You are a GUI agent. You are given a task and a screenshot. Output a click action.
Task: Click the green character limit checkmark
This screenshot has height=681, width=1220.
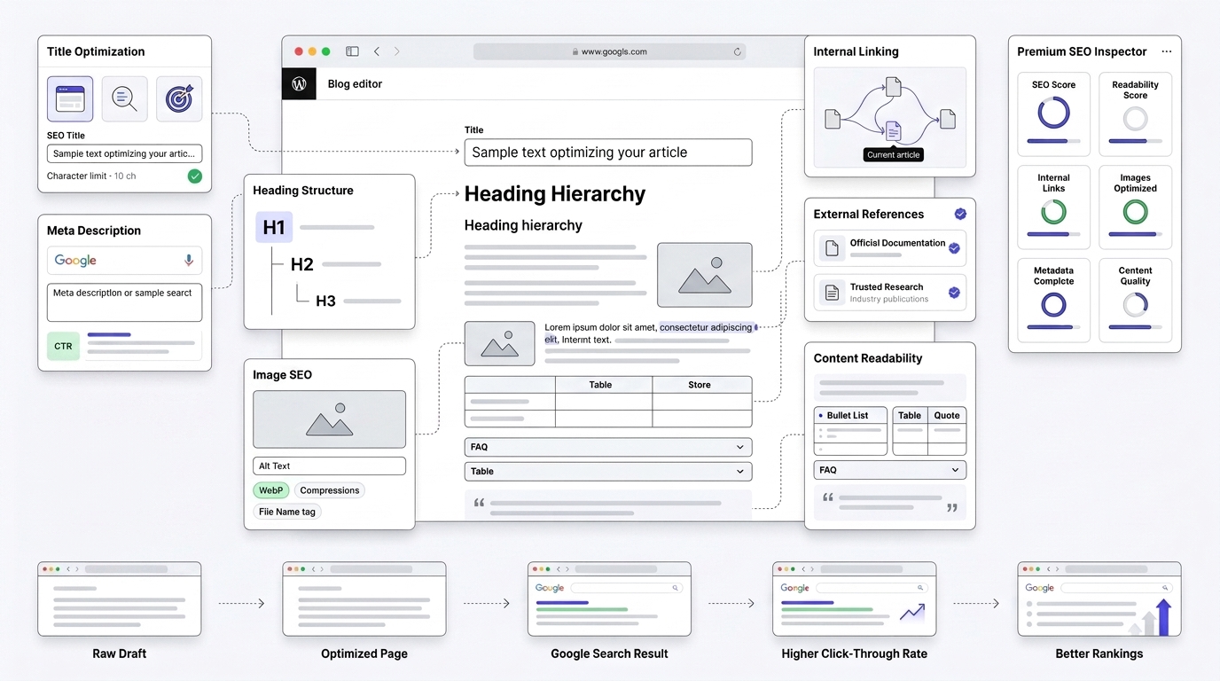(x=194, y=176)
